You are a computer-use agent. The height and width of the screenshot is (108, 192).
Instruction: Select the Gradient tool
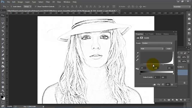(3, 59)
